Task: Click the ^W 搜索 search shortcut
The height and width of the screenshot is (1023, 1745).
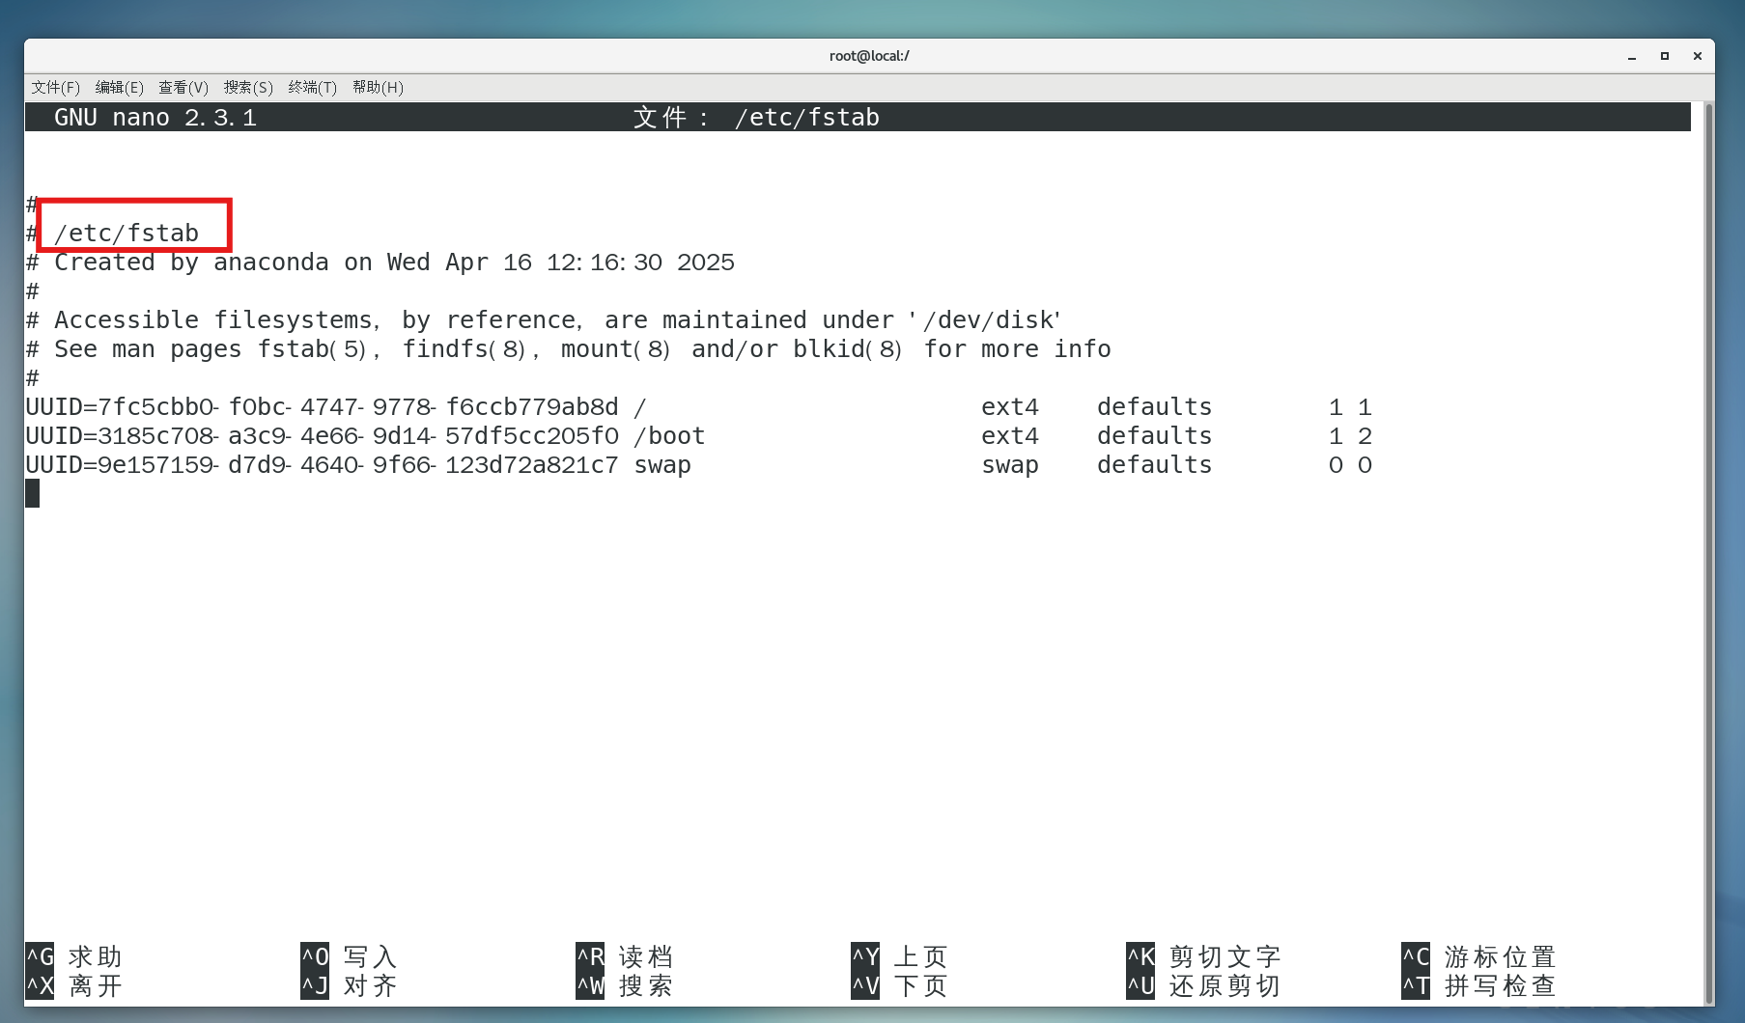Action: 623,986
